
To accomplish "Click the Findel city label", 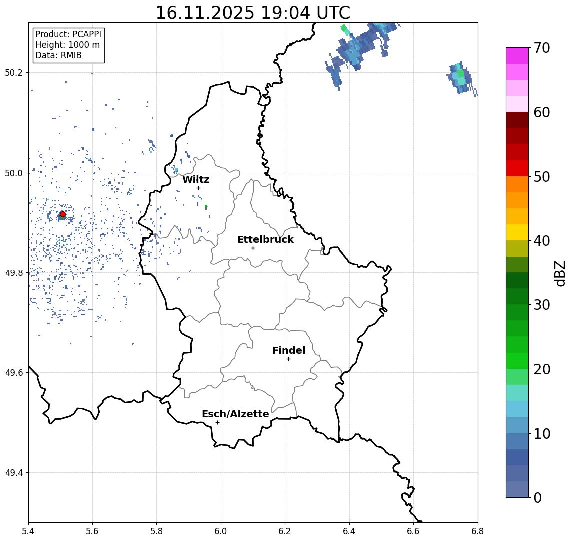I will [289, 350].
